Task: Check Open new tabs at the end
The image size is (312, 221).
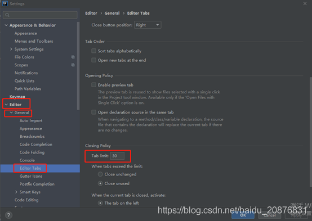Action: point(93,60)
